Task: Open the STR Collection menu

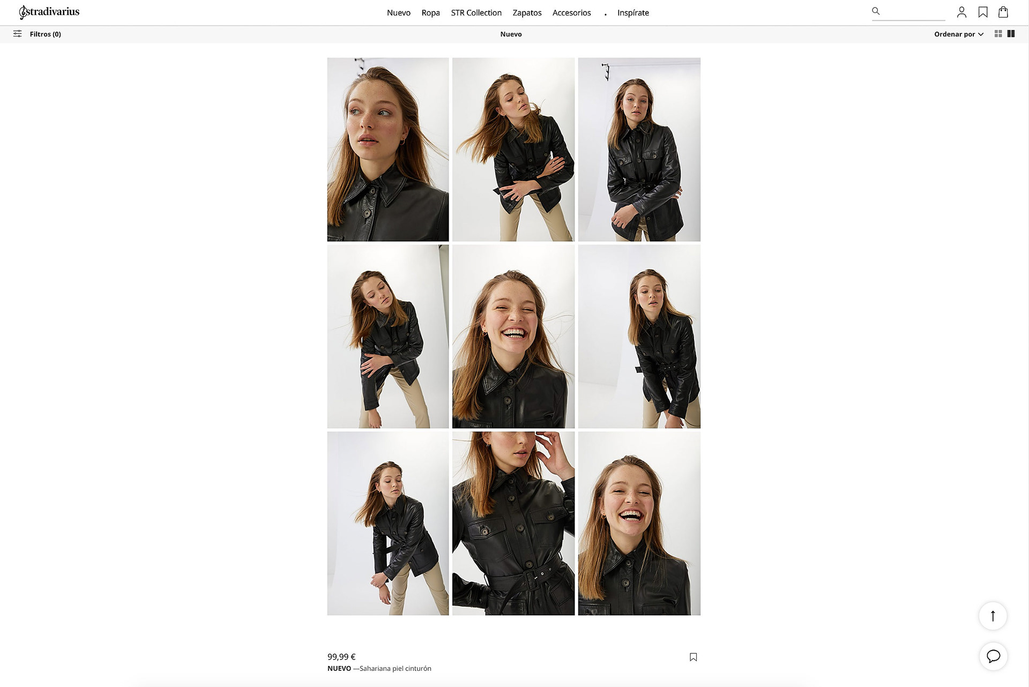Action: point(476,13)
